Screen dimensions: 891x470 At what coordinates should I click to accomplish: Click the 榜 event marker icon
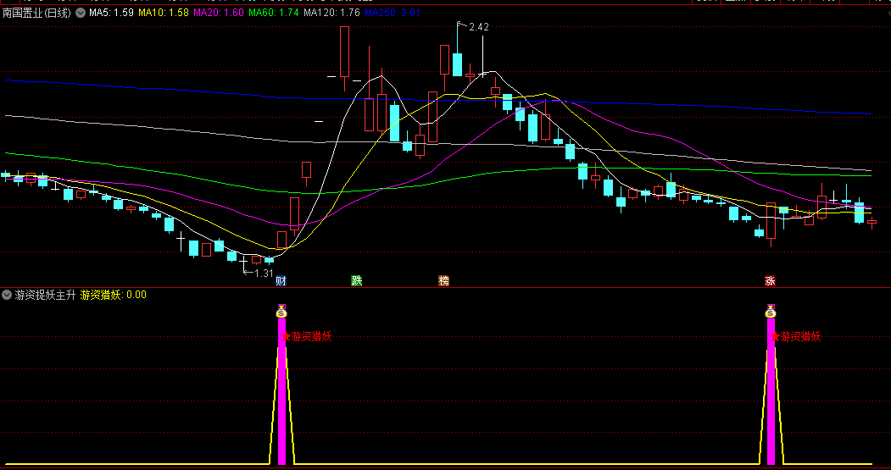443,280
